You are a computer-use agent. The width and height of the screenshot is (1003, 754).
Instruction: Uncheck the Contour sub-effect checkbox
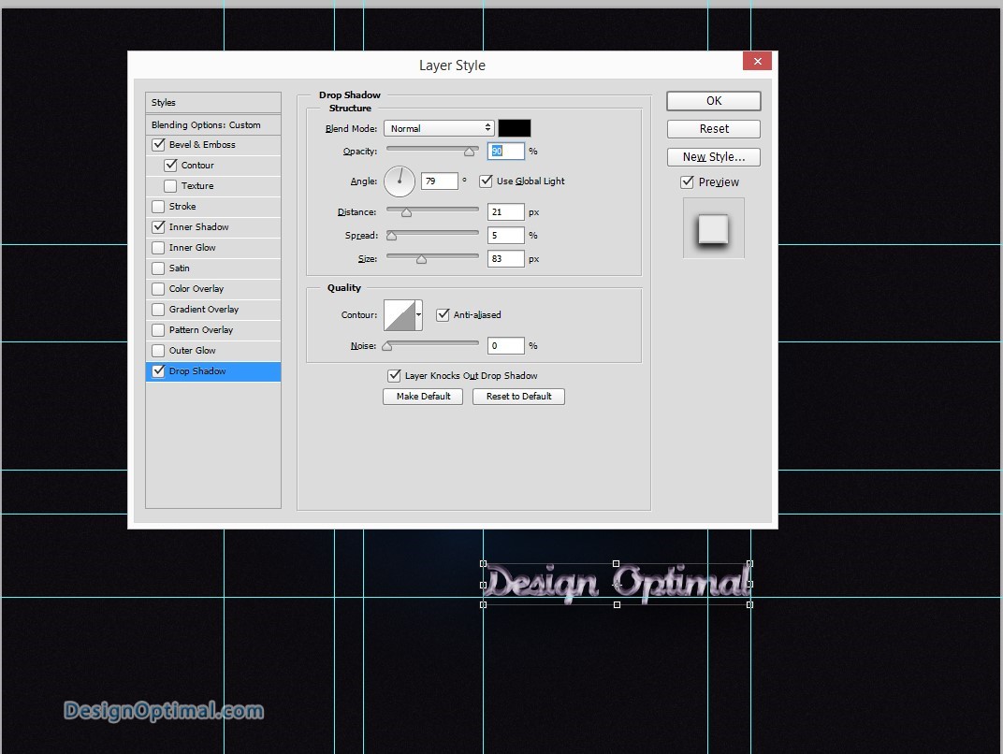click(170, 165)
